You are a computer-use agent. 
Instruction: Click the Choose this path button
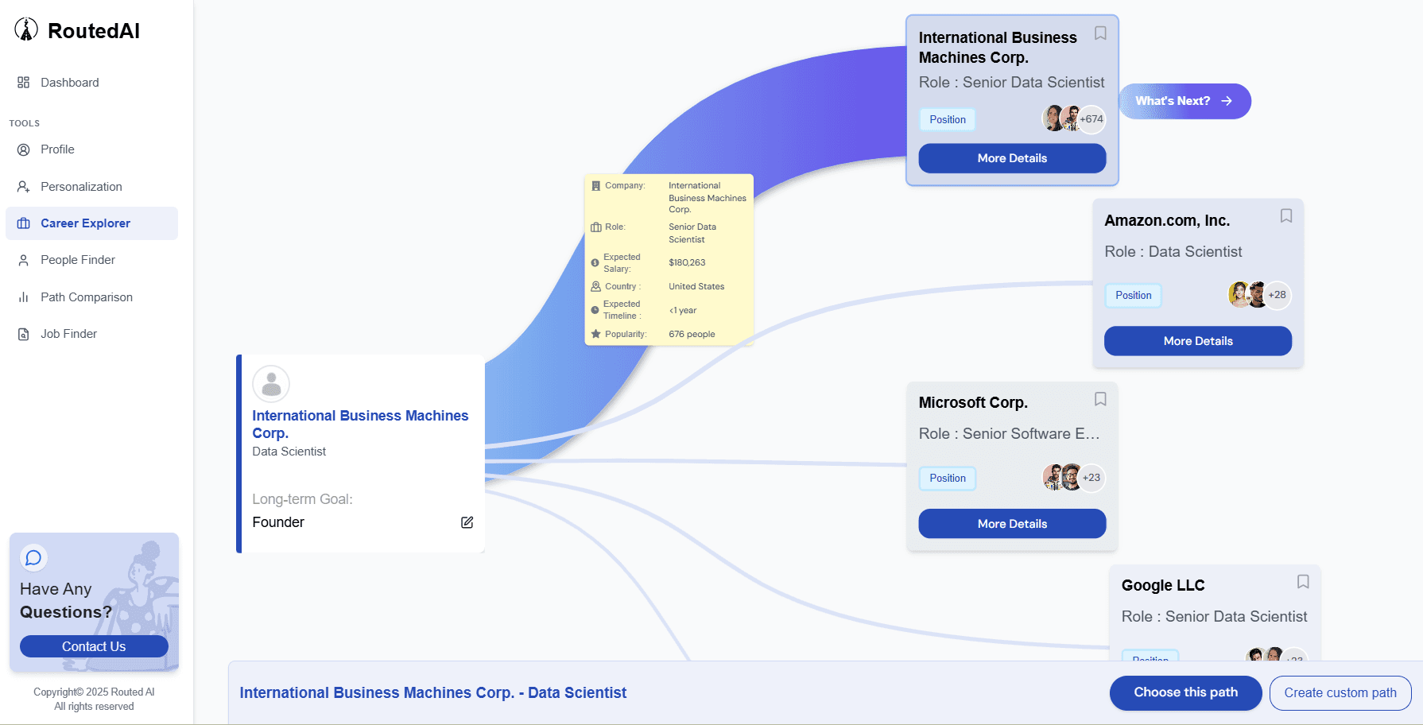[1185, 692]
